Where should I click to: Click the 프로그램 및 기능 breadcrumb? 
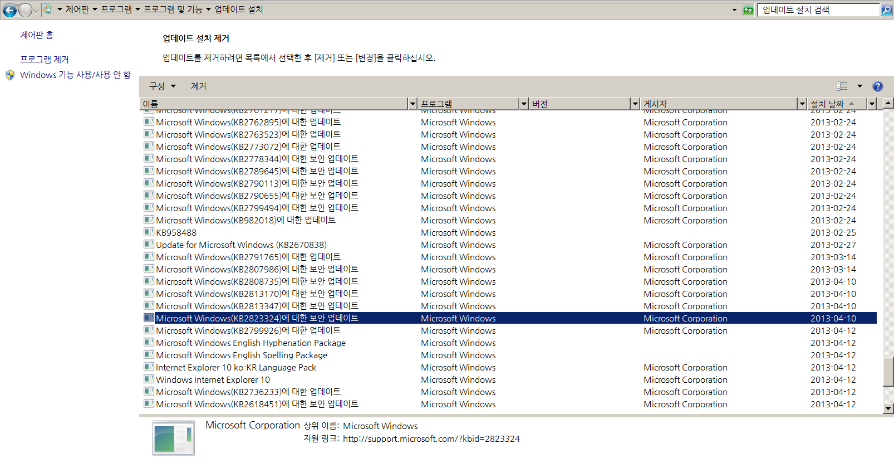pos(173,9)
